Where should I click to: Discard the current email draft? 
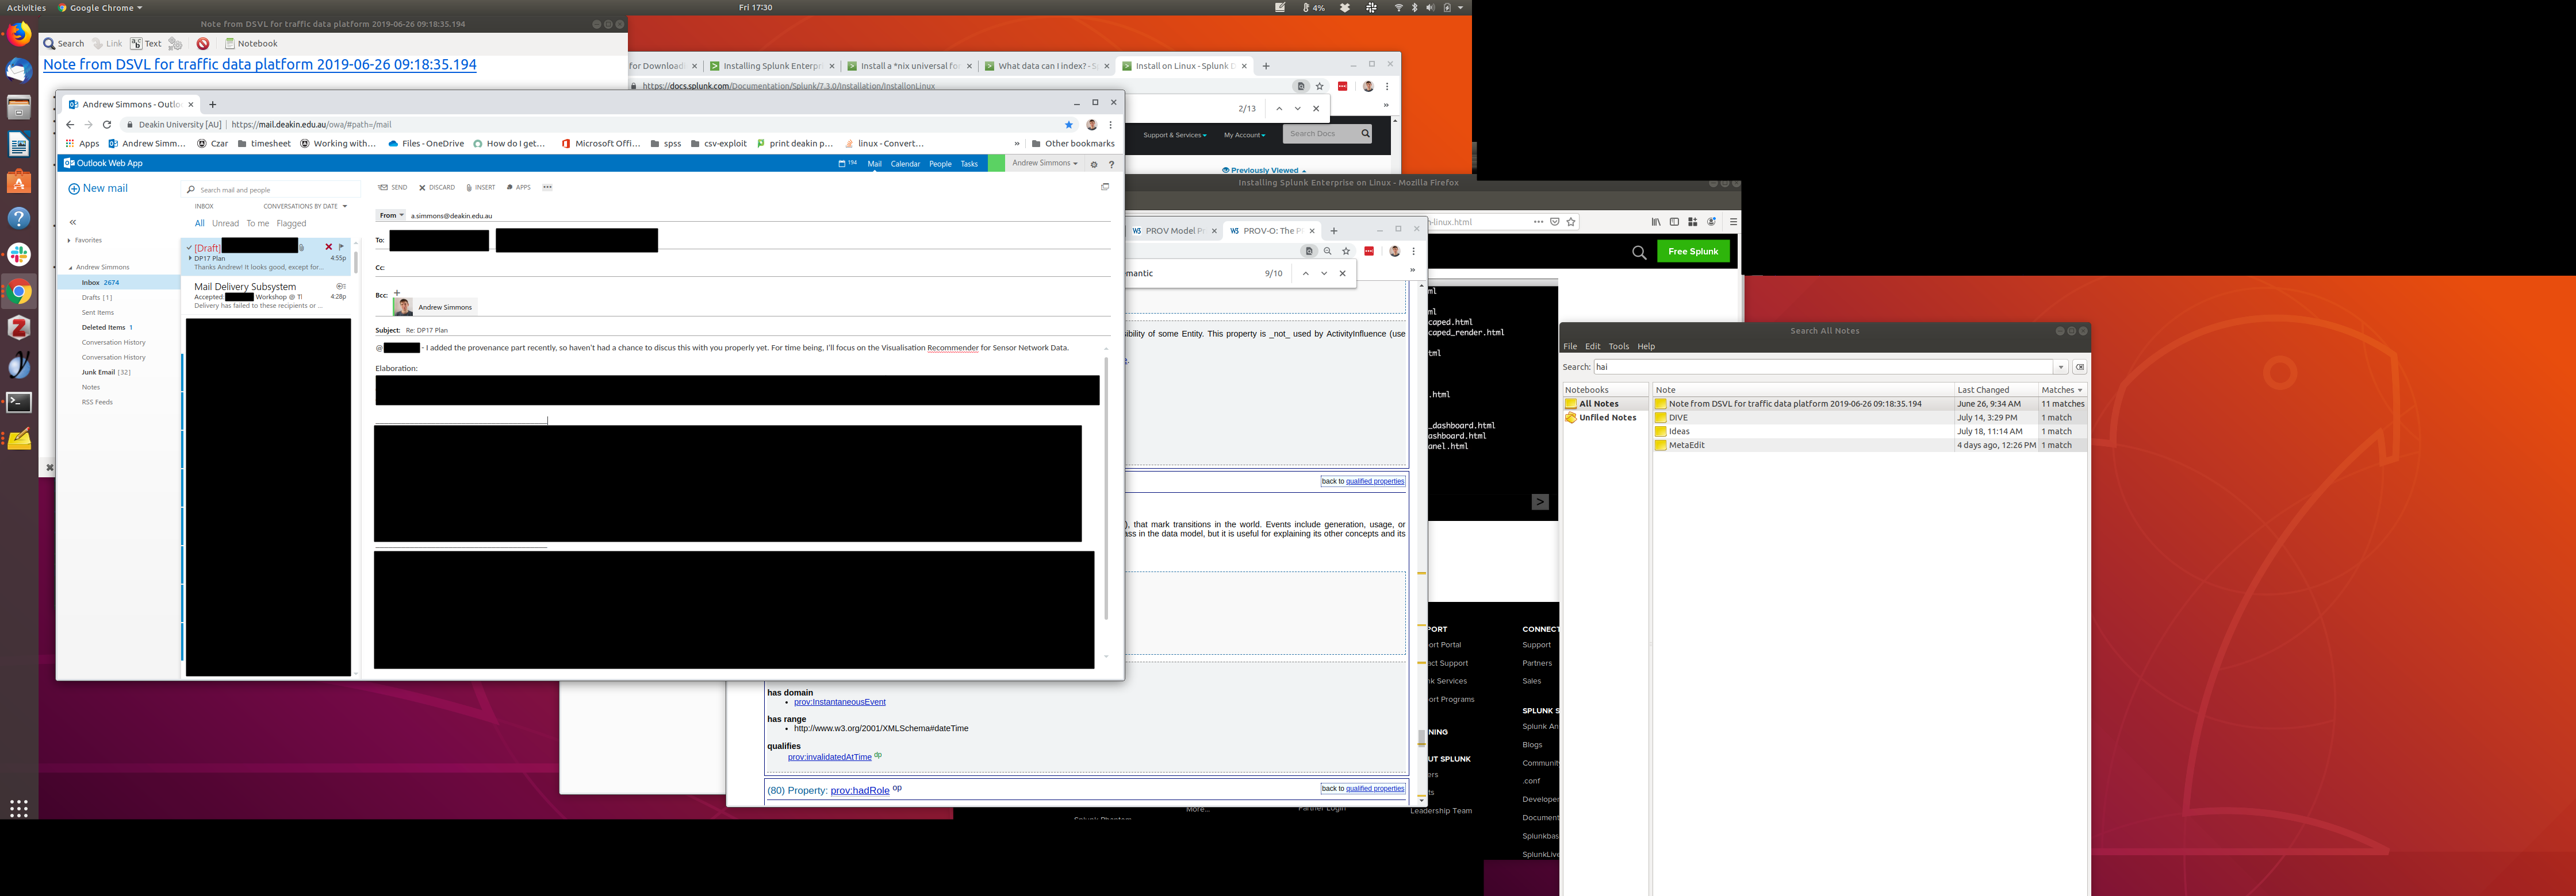click(x=437, y=188)
